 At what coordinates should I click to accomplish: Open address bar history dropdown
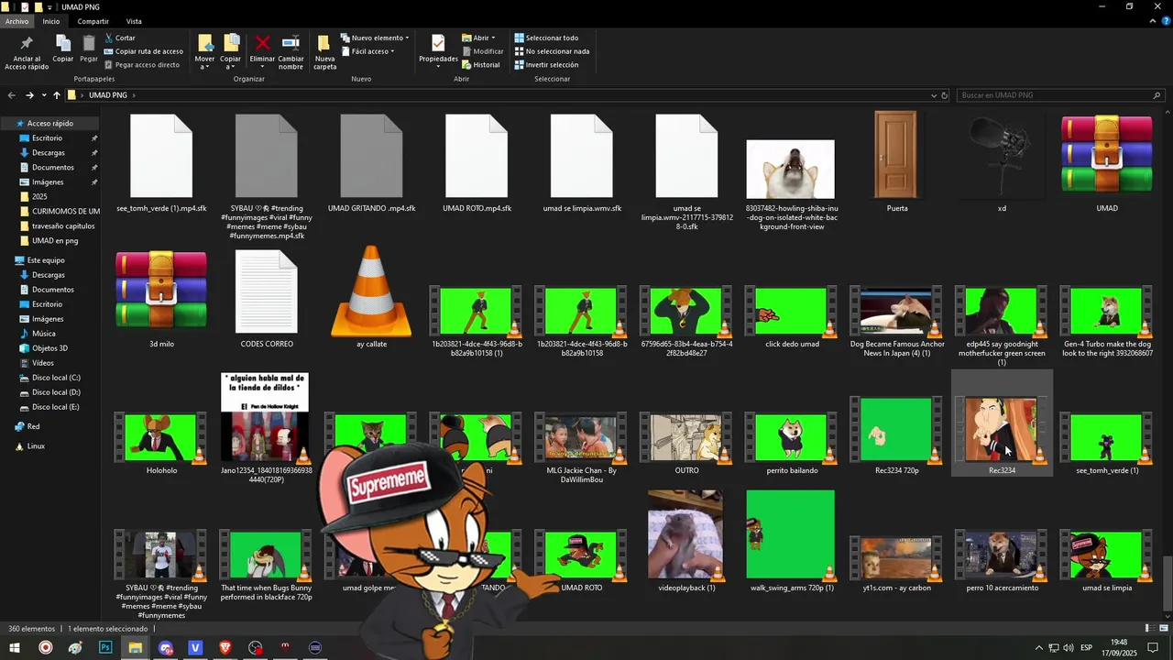933,95
